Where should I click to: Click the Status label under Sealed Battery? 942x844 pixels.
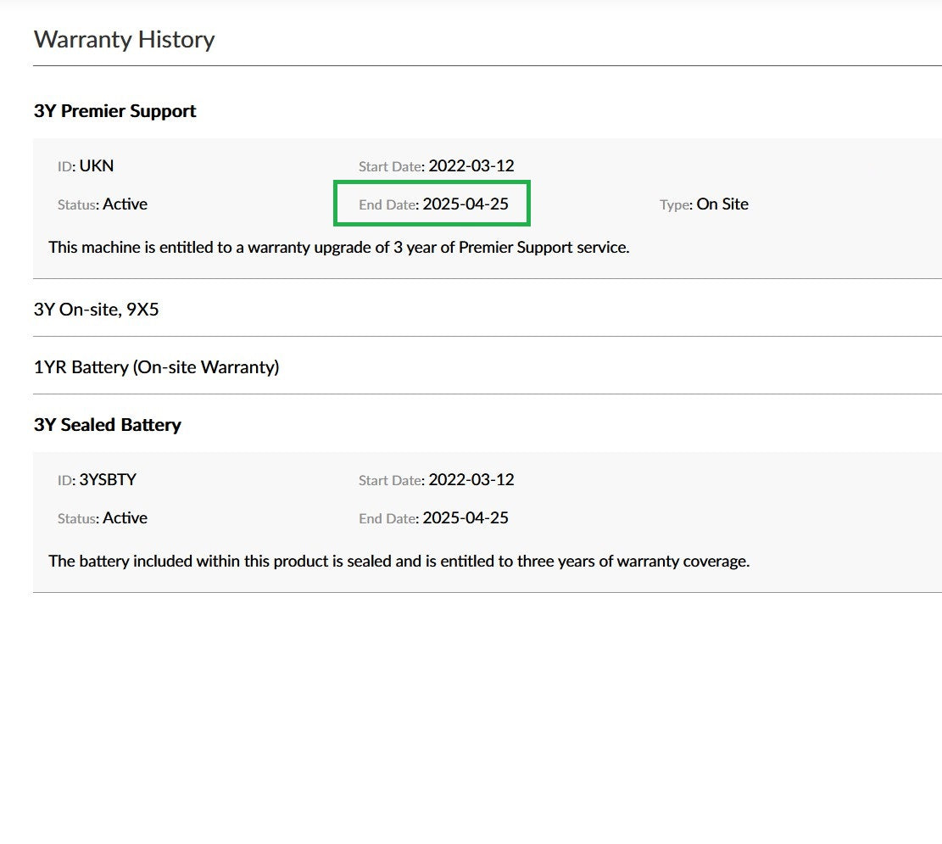point(77,518)
